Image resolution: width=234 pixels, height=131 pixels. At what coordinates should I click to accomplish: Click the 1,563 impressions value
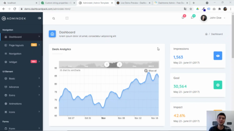coord(178,57)
